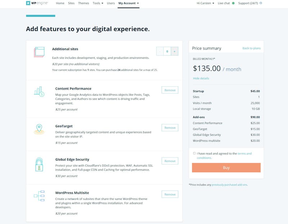Open Support (24/7)

(x=248, y=3)
